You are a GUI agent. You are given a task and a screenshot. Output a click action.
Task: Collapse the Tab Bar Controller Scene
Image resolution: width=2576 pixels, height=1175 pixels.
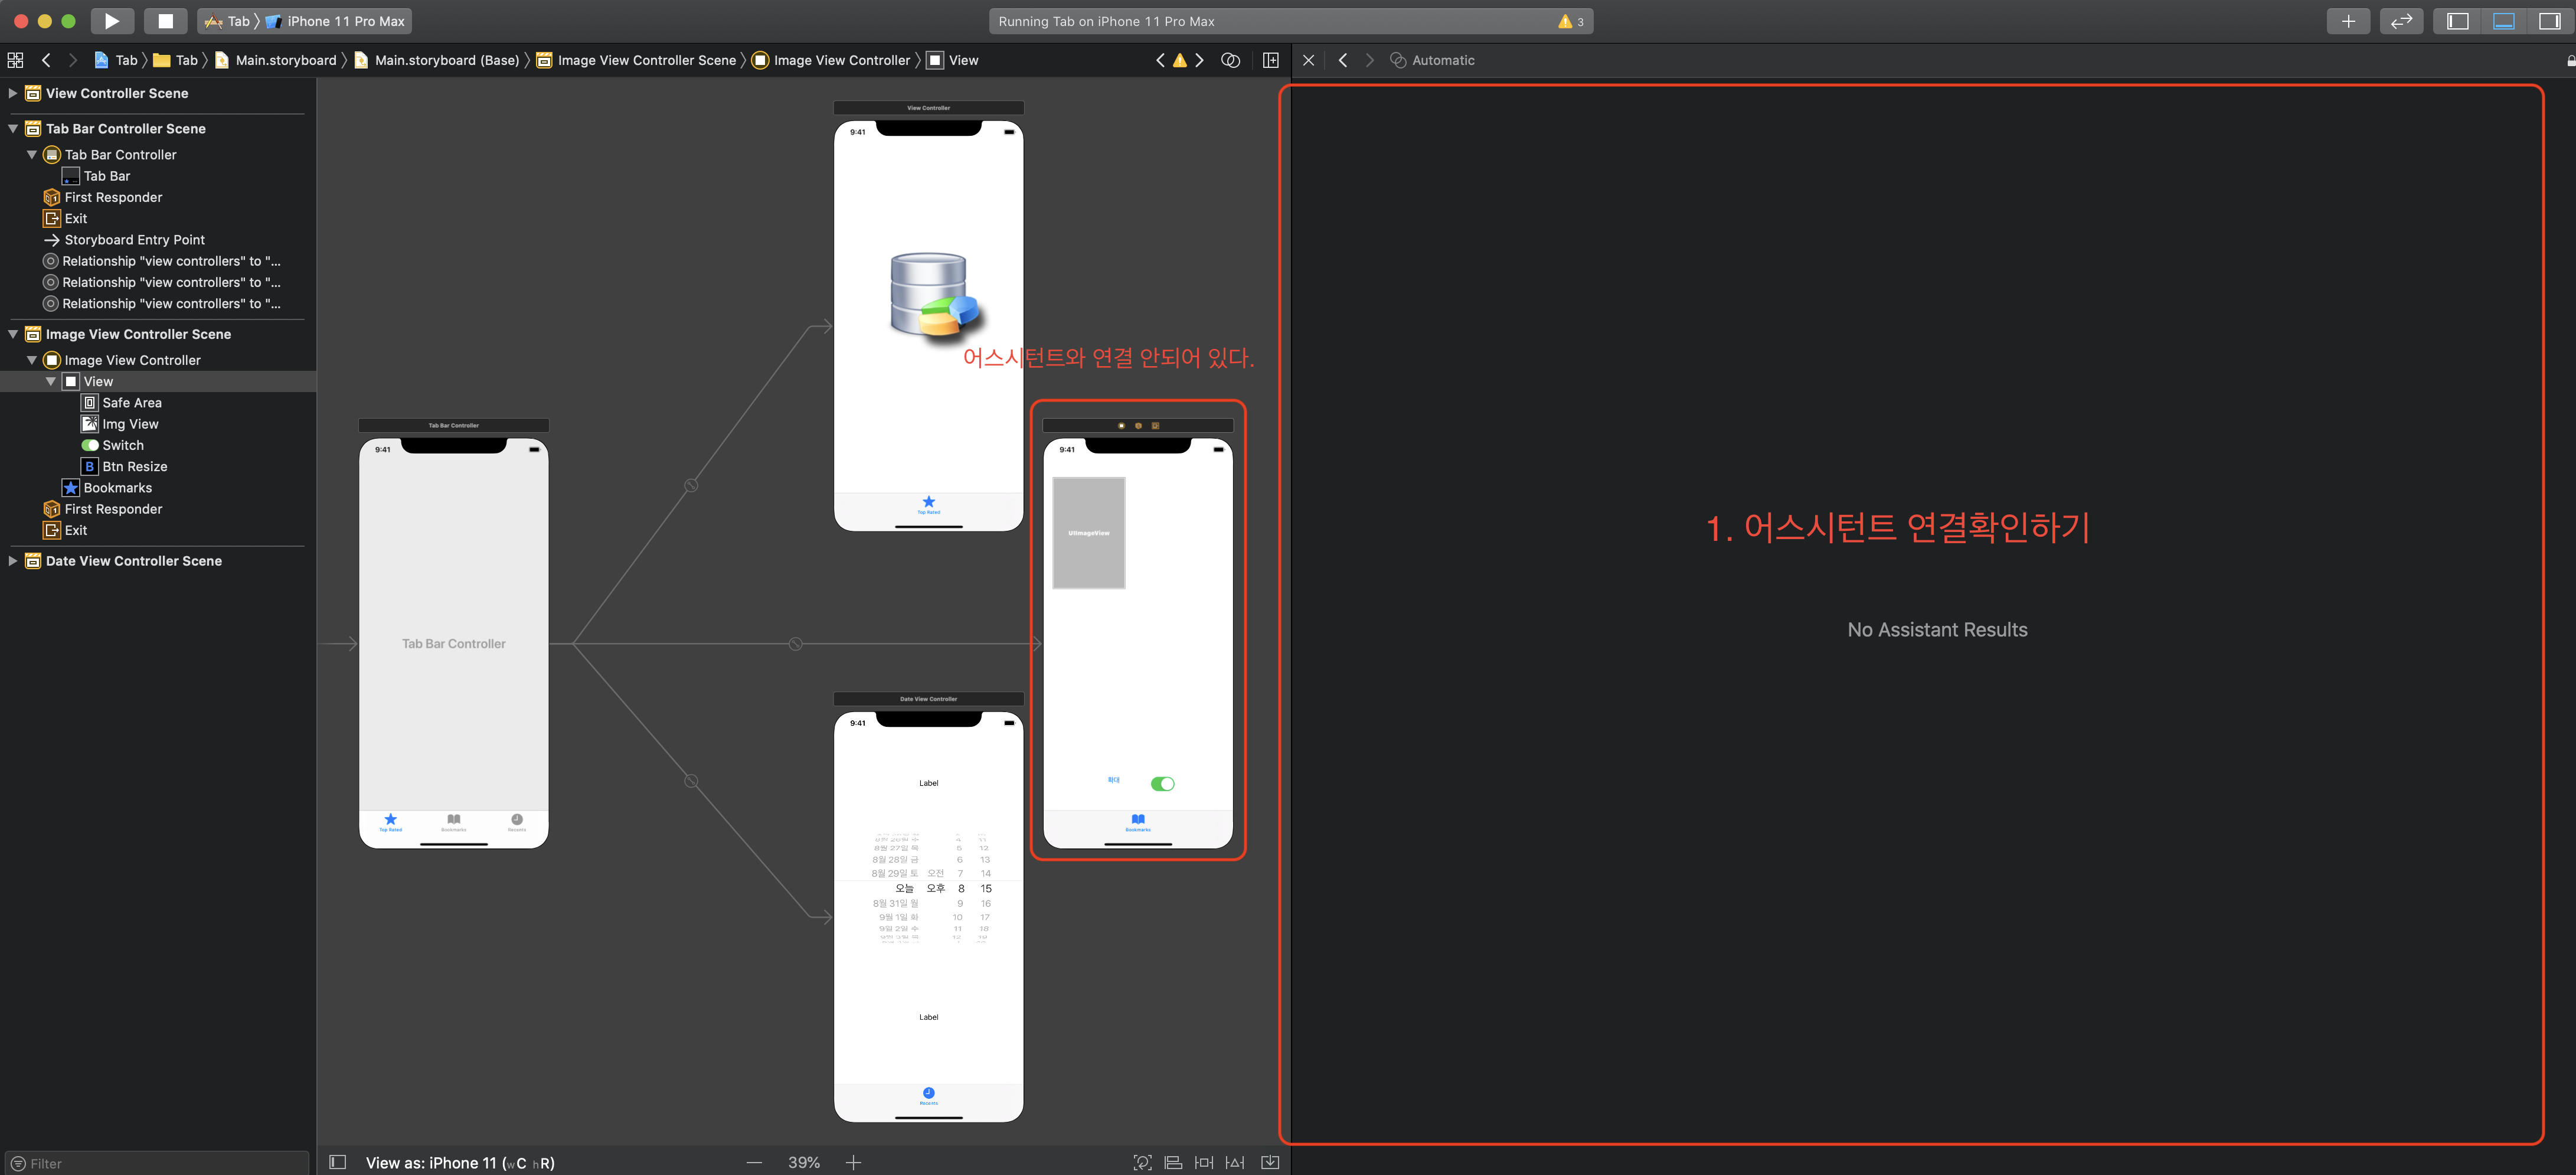13,129
